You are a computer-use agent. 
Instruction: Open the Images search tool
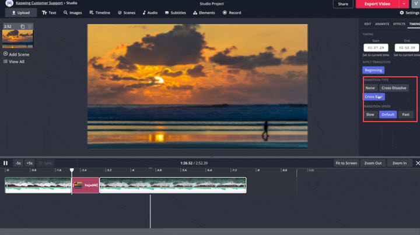72,12
